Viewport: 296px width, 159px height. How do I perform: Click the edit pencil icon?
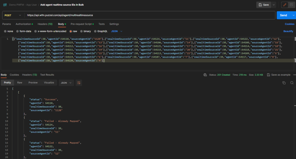point(285,5)
